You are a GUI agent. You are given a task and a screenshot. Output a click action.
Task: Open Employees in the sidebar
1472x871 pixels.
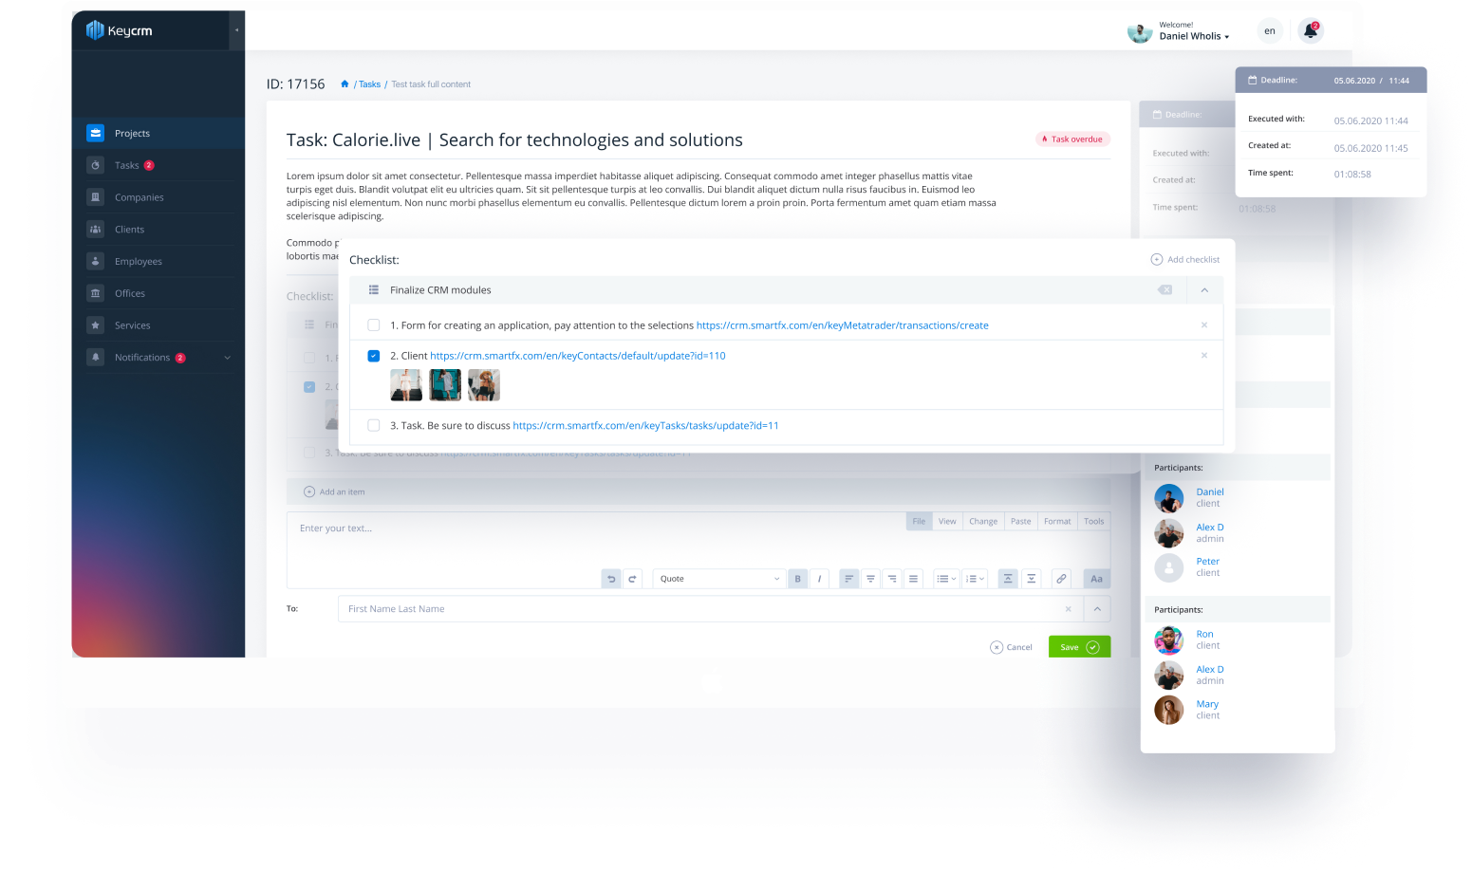click(158, 262)
